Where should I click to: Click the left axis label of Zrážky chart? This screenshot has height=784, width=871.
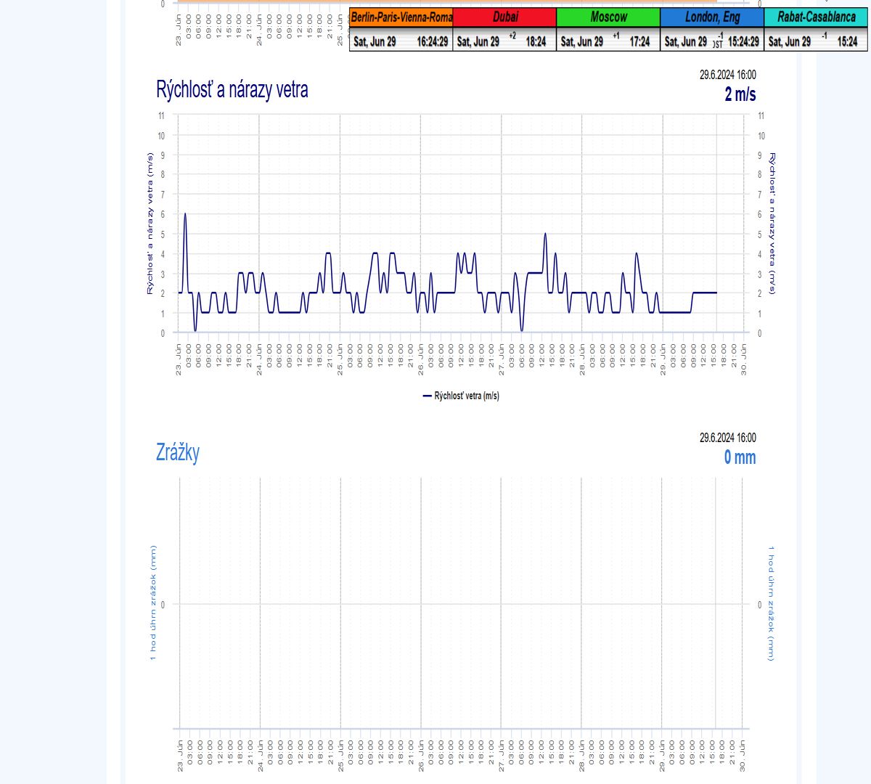(153, 603)
